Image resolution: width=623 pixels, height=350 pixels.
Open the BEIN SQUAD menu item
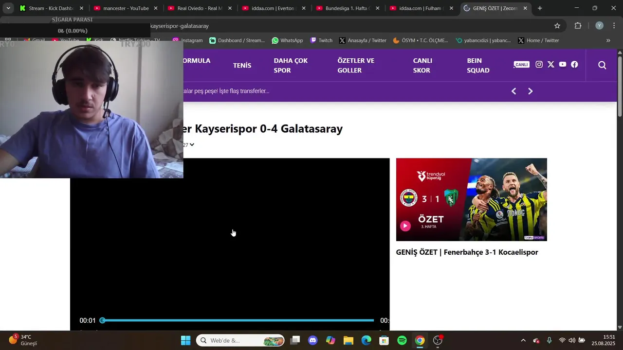pyautogui.click(x=478, y=65)
